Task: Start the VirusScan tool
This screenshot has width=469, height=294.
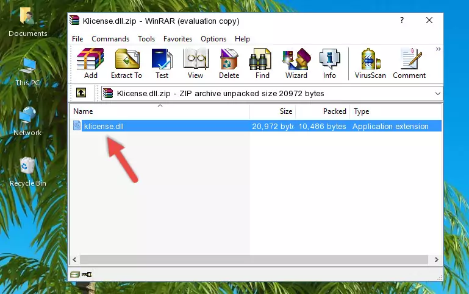Action: click(370, 63)
